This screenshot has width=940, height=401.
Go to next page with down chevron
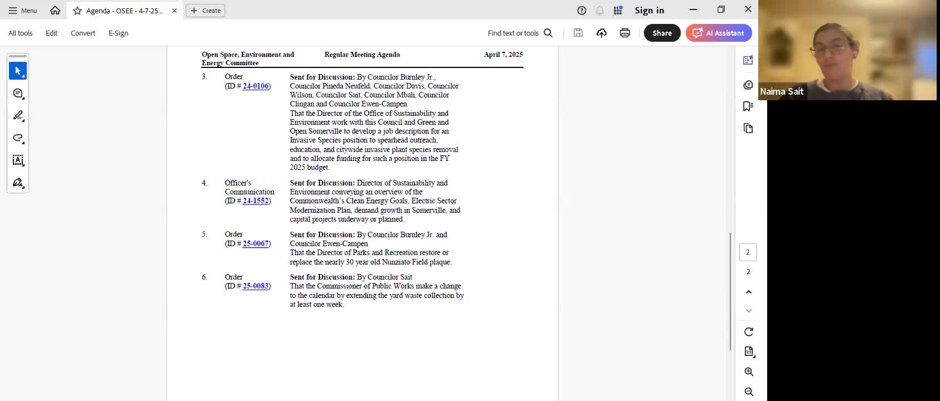(749, 311)
